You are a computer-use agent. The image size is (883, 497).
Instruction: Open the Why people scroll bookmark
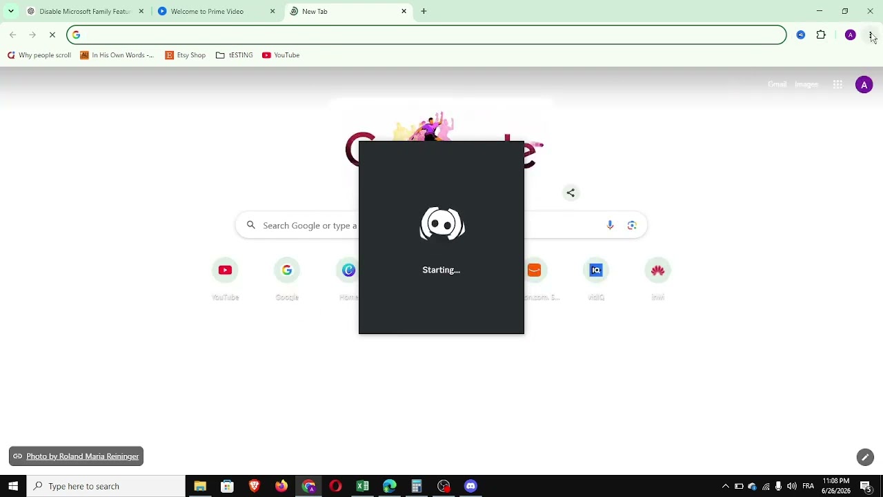click(x=39, y=55)
